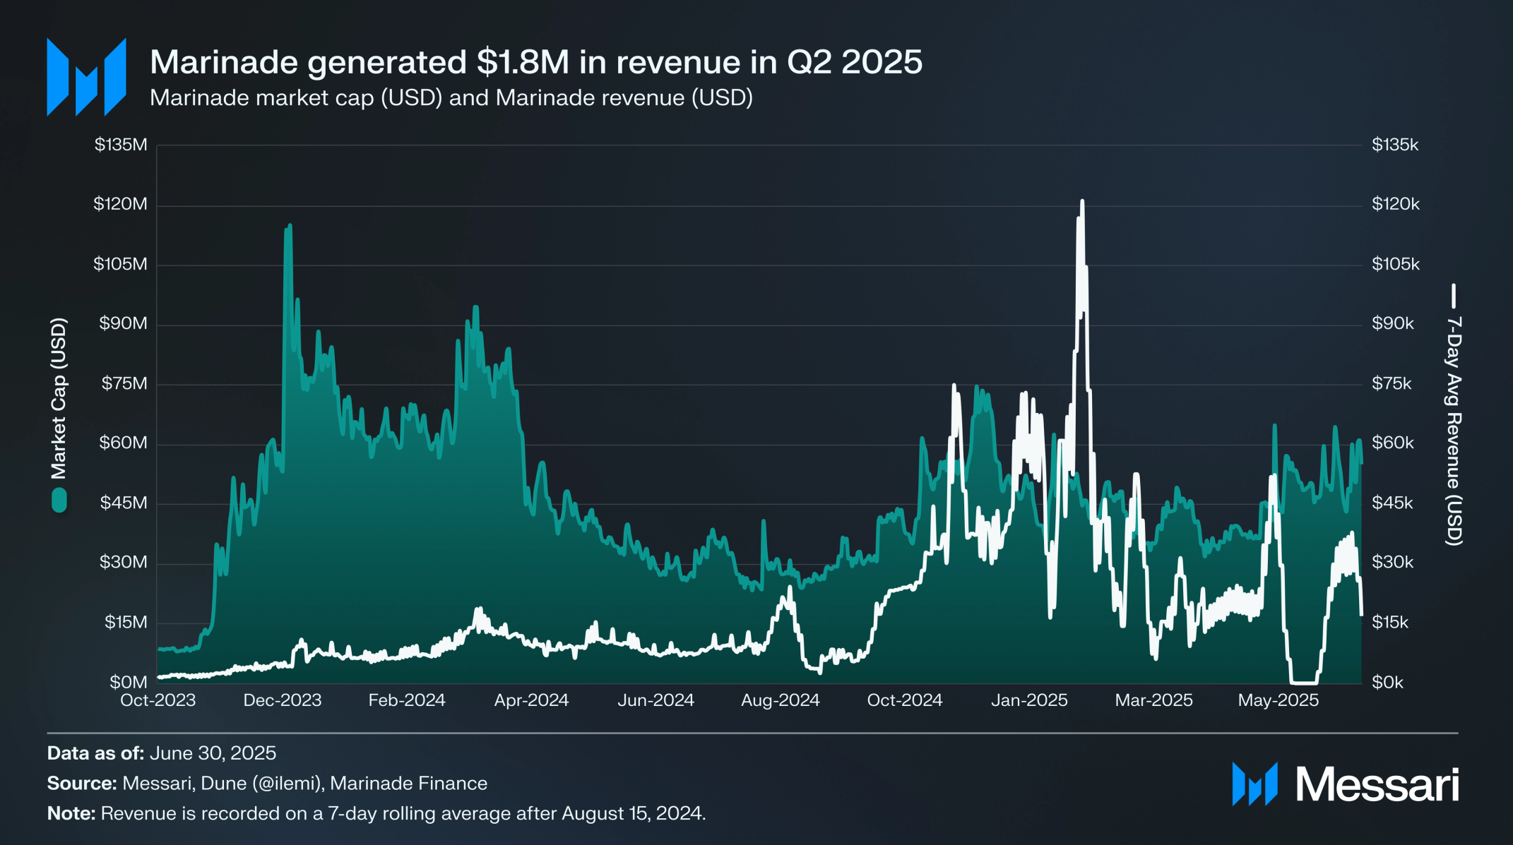Click the white 7-Day Avg Revenue legend line
Viewport: 1513px width, 845px height.
1453,296
